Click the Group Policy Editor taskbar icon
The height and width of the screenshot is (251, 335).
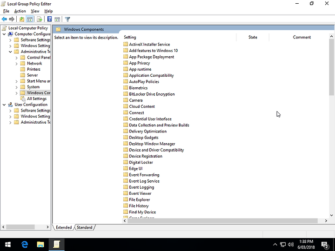pos(56,244)
